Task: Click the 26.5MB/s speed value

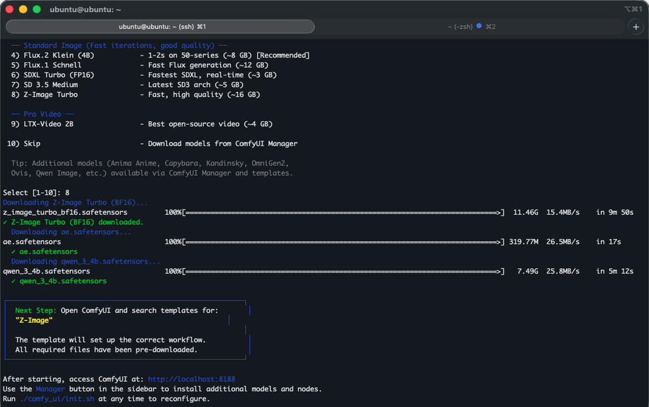Action: (563, 241)
